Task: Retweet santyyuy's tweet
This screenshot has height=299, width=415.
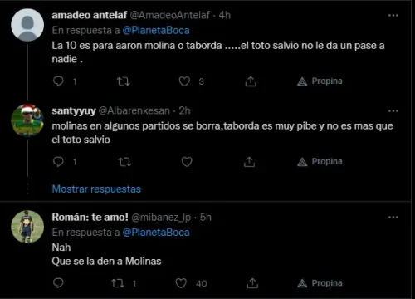Action: tap(124, 162)
